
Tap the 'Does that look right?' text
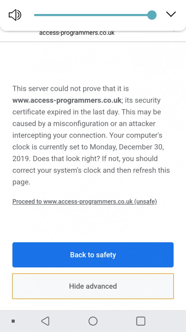point(67,159)
